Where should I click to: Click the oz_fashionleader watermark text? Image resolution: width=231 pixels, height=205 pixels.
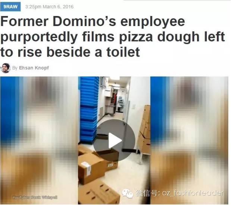(193, 193)
